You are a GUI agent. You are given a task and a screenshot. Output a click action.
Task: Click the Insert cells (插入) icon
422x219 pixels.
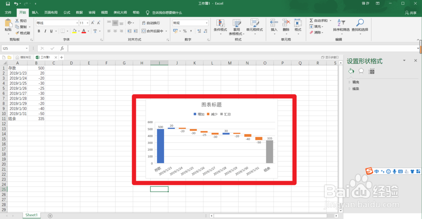274,23
